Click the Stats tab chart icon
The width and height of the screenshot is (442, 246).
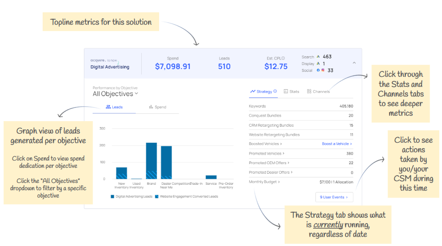[x=286, y=91]
